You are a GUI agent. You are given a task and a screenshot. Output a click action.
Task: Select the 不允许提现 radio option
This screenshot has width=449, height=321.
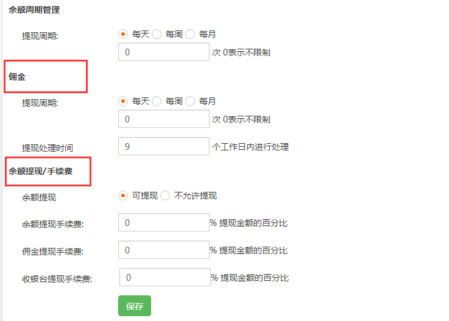point(165,196)
